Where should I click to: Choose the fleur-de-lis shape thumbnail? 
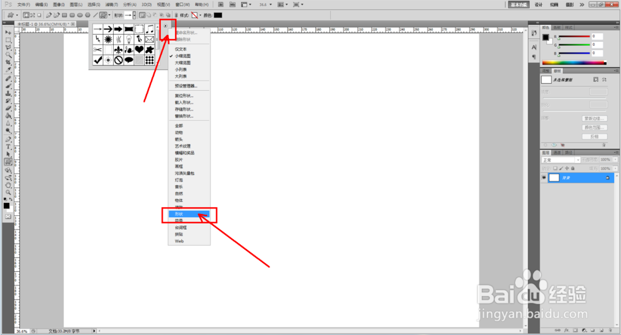[119, 50]
